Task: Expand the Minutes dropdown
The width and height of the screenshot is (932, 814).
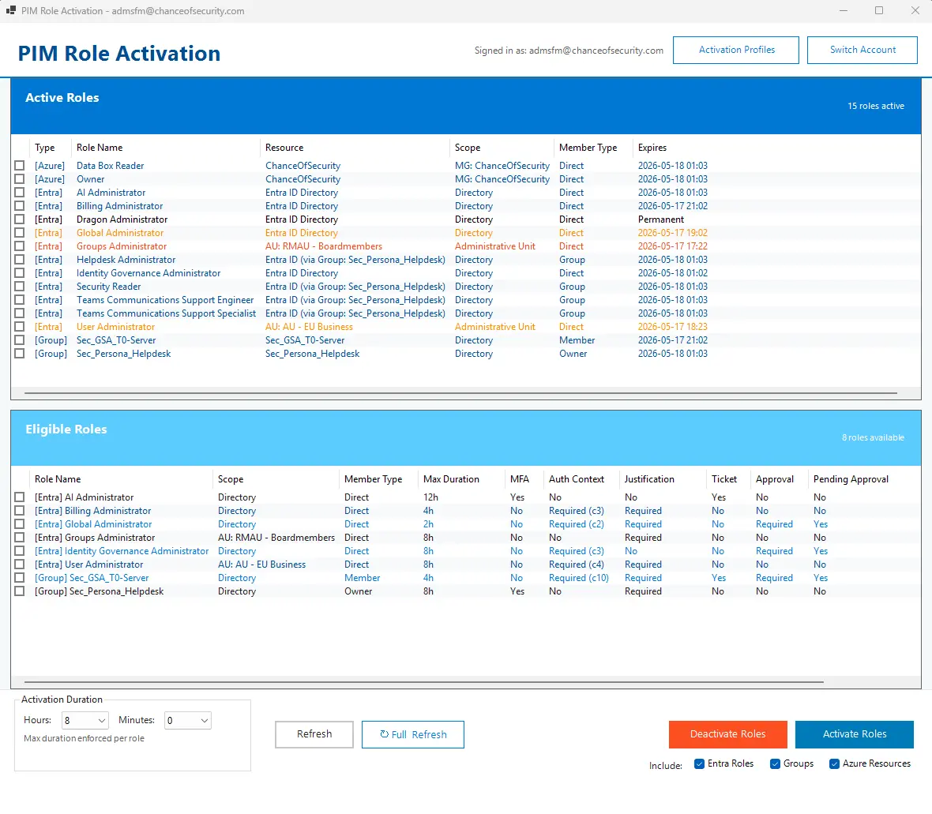Action: click(187, 720)
